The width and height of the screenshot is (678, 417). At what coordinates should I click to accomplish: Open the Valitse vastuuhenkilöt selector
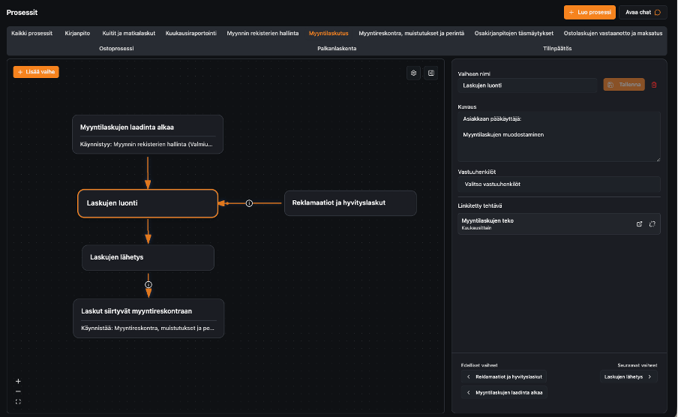[x=559, y=184]
